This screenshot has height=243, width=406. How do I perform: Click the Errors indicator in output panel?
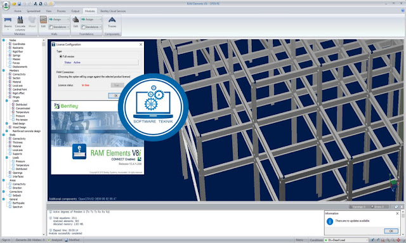(377, 207)
